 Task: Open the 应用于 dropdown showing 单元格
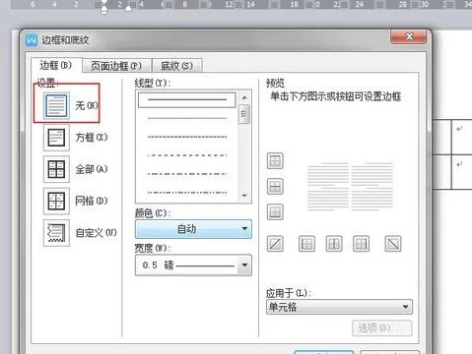click(x=339, y=307)
